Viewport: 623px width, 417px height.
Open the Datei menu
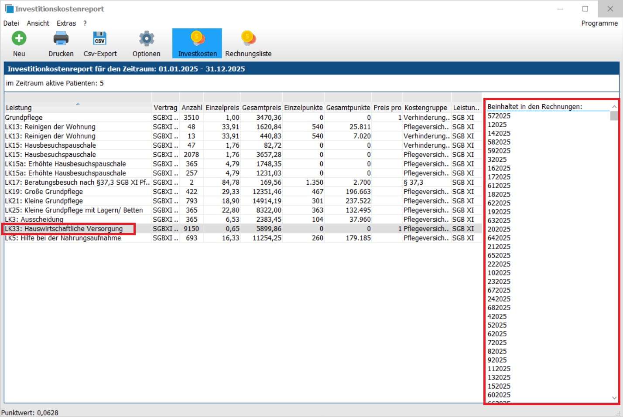(x=11, y=23)
